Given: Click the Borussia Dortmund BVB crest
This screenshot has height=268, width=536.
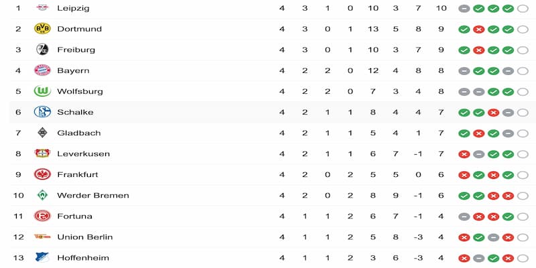Looking at the screenshot, I should tap(42, 29).
